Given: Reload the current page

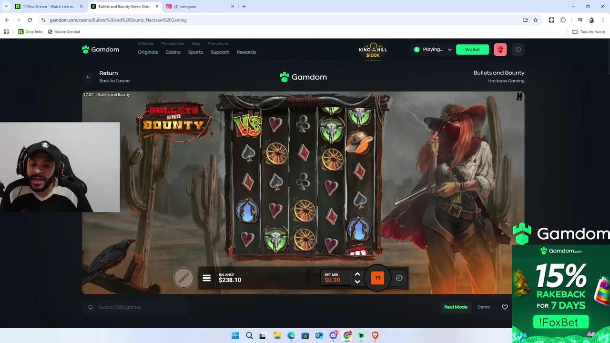Looking at the screenshot, I should (30, 20).
